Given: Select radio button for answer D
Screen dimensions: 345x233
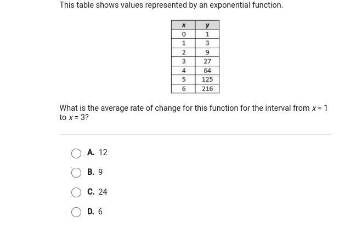Looking at the screenshot, I should pos(76,212).
